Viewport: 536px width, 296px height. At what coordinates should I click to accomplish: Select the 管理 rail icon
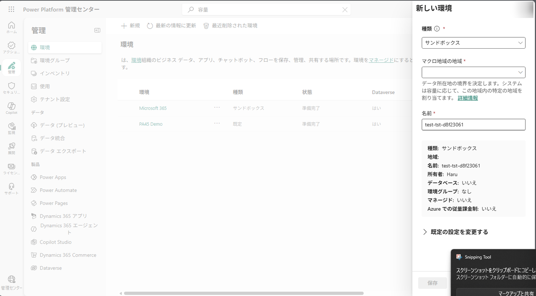pos(11,68)
